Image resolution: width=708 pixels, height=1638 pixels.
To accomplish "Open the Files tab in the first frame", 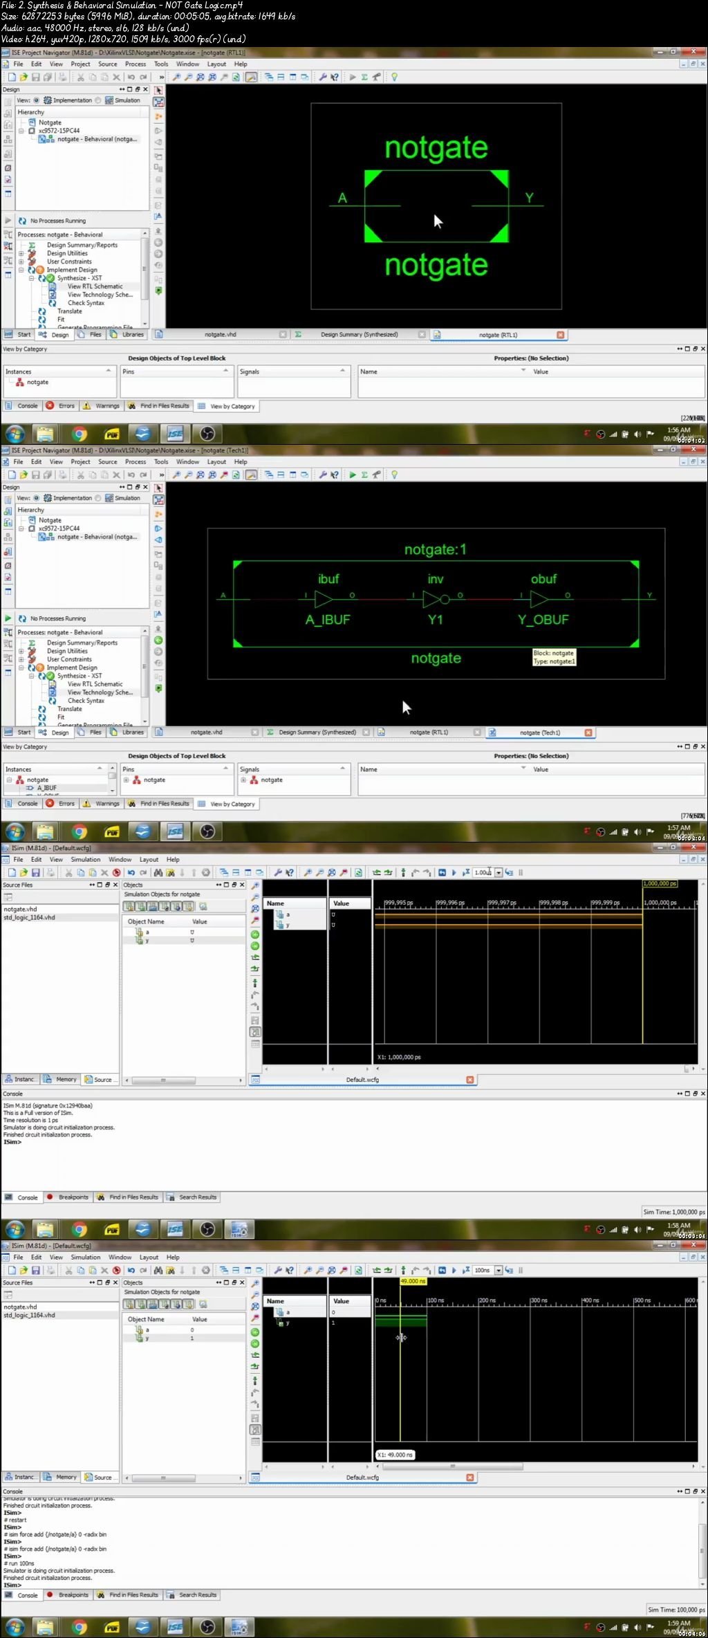I will tap(90, 335).
